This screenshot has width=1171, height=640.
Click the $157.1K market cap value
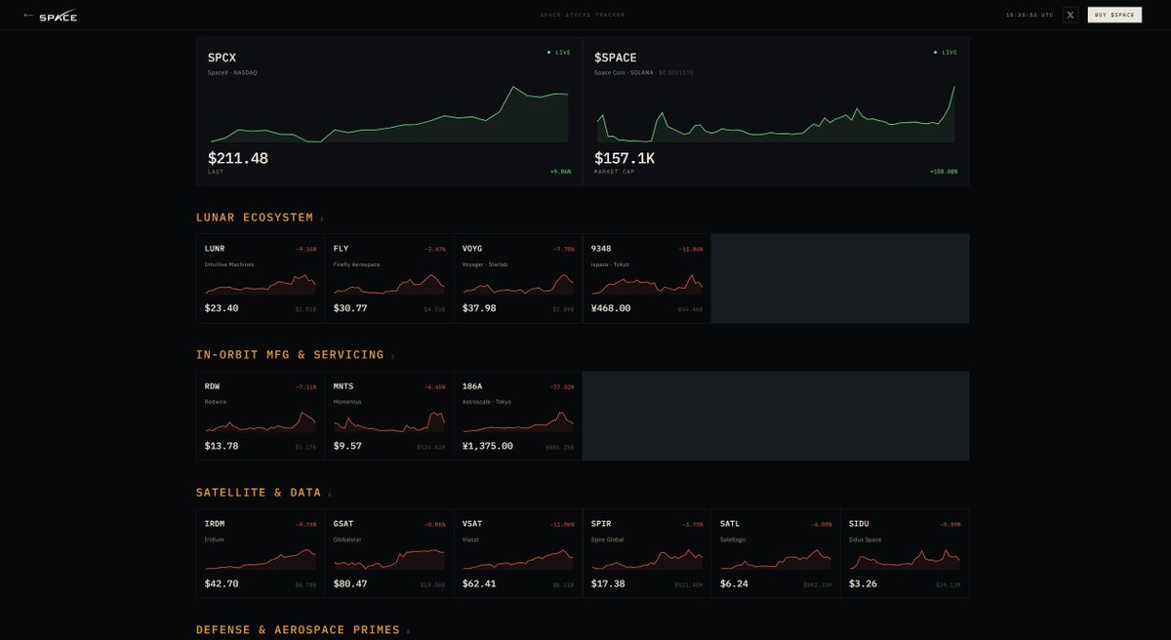(625, 158)
